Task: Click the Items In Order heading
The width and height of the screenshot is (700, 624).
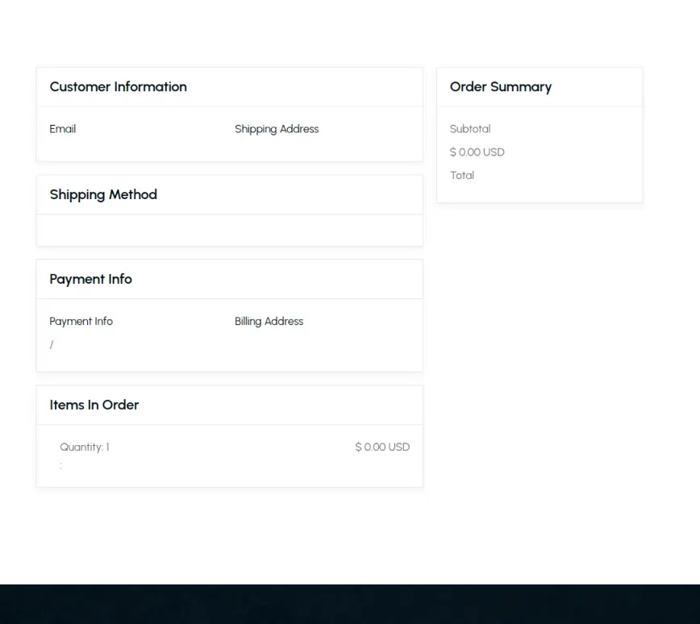Action: pos(94,405)
